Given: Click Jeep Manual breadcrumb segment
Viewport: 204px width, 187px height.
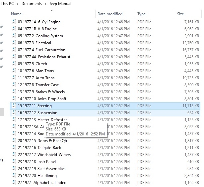Looking at the screenshot, I should [60, 4].
